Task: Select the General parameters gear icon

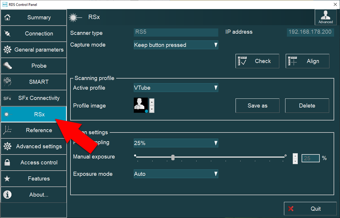Action: [x=7, y=50]
